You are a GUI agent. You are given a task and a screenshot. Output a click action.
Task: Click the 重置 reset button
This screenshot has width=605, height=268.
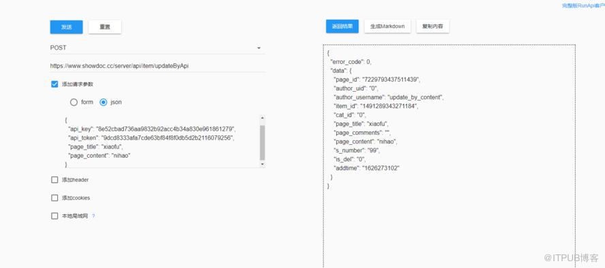105,27
